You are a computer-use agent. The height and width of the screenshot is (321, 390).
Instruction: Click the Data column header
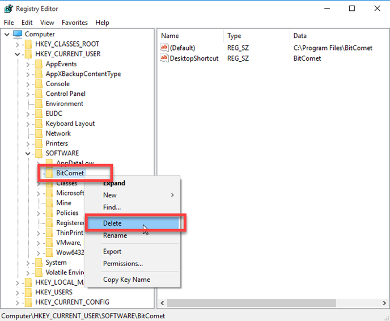(340, 36)
